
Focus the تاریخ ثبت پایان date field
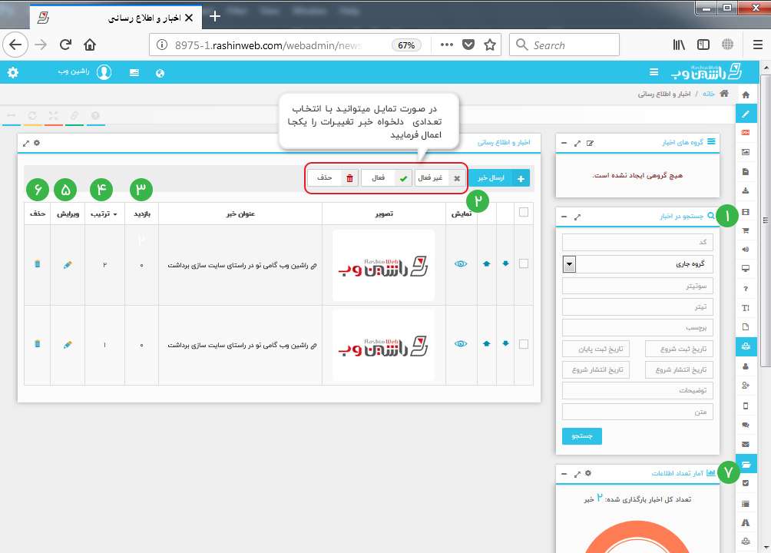click(596, 349)
